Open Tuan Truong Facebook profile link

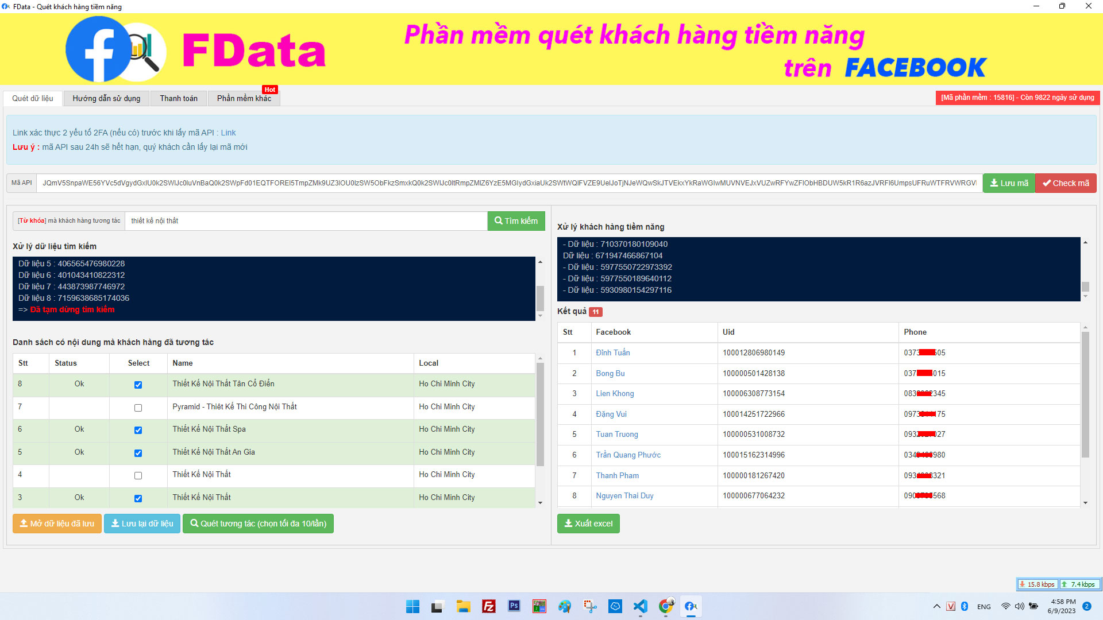pos(617,434)
